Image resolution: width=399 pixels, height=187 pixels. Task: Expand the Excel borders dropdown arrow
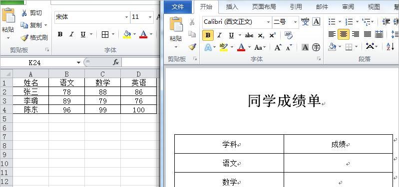point(113,34)
